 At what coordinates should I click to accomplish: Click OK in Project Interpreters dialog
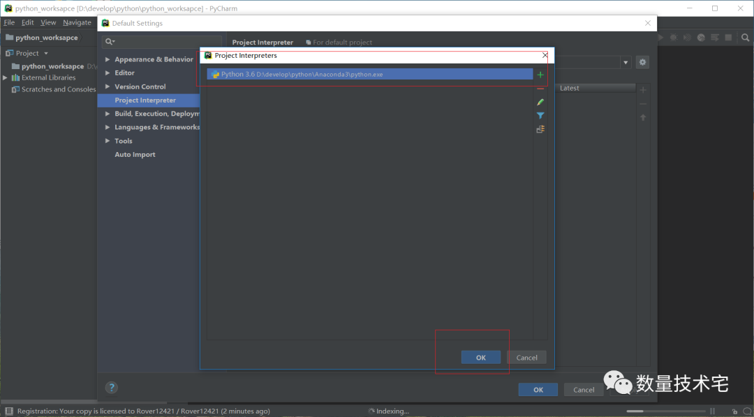pyautogui.click(x=481, y=358)
